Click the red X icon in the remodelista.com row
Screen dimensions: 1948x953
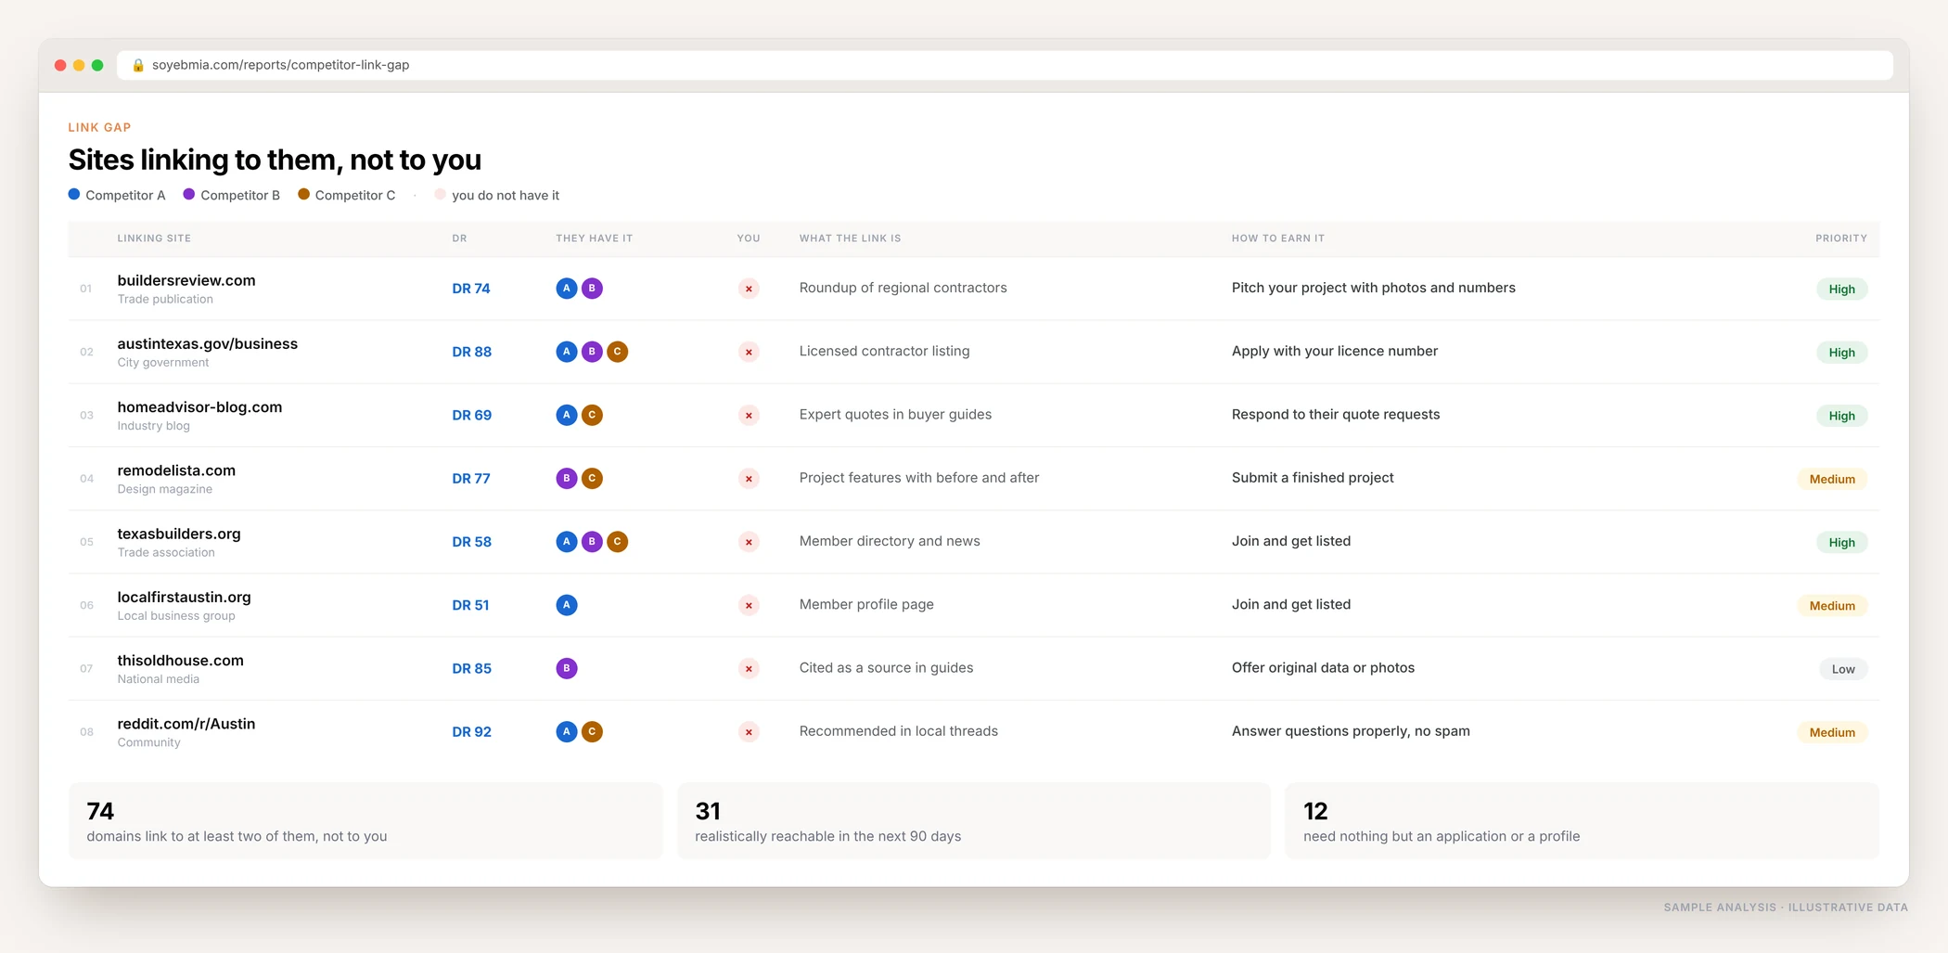(x=749, y=479)
